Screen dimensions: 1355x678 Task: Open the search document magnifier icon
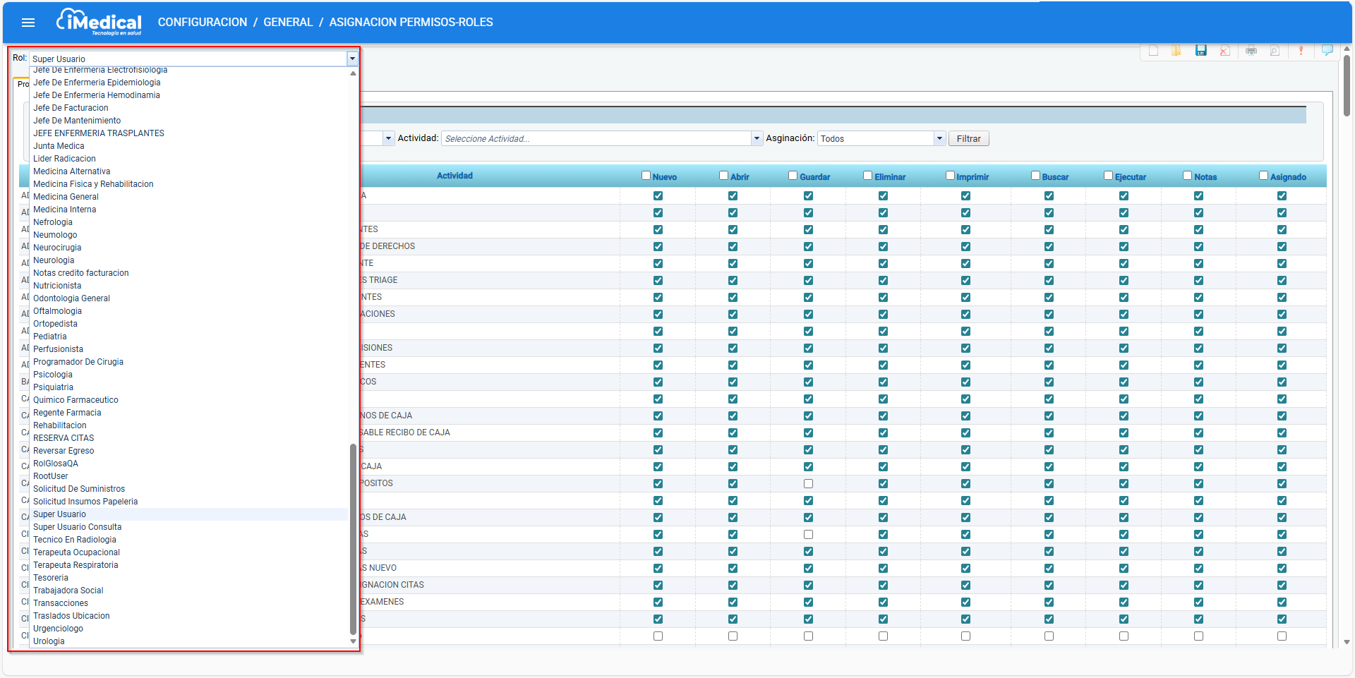tap(1275, 51)
